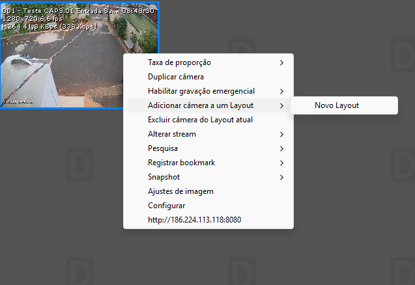
Task: Choose Habilitar gravação emergencial option
Action: 201,91
